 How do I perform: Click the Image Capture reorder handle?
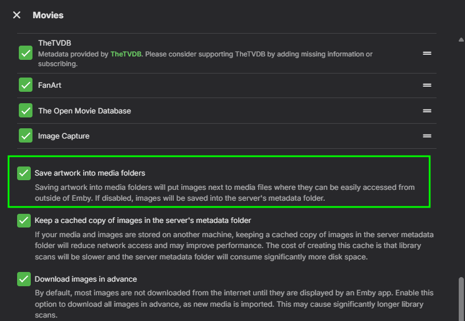(x=427, y=136)
